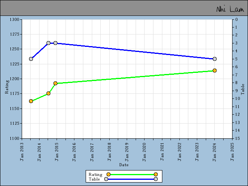Click the final Table point at Jan 2024
Viewport: 248px width, 186px height.
214,59
